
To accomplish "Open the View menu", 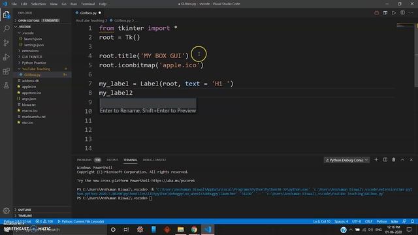I will point(54,4).
